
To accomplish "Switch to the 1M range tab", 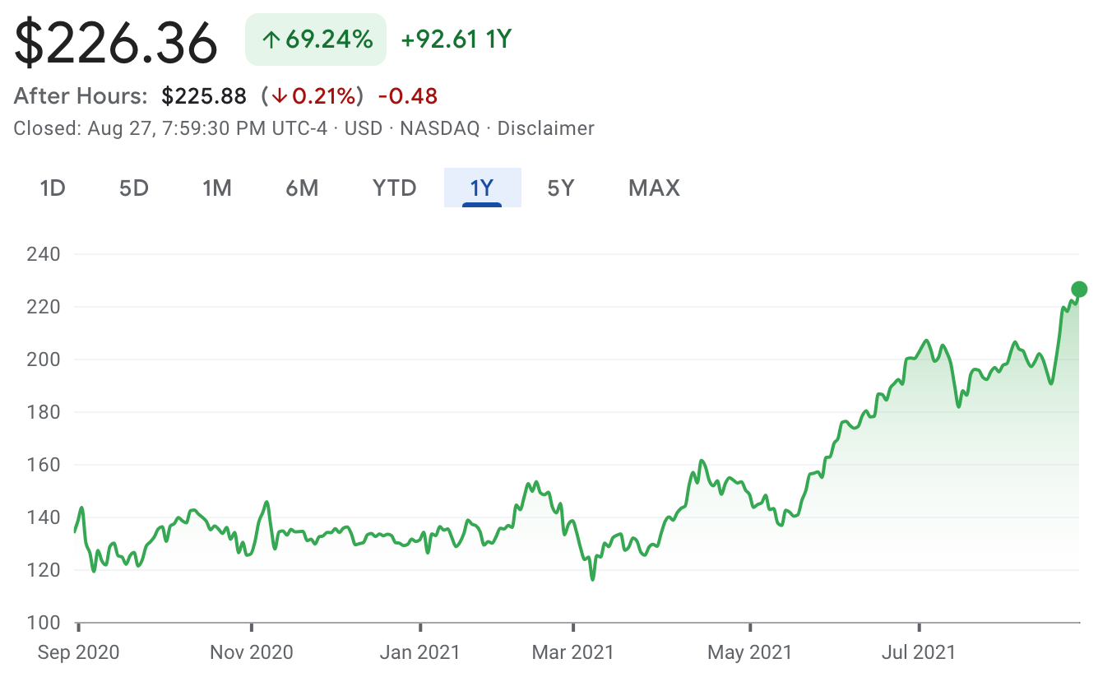I will tap(217, 188).
